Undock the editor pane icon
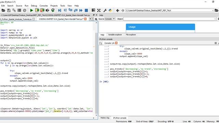 (93, 15)
